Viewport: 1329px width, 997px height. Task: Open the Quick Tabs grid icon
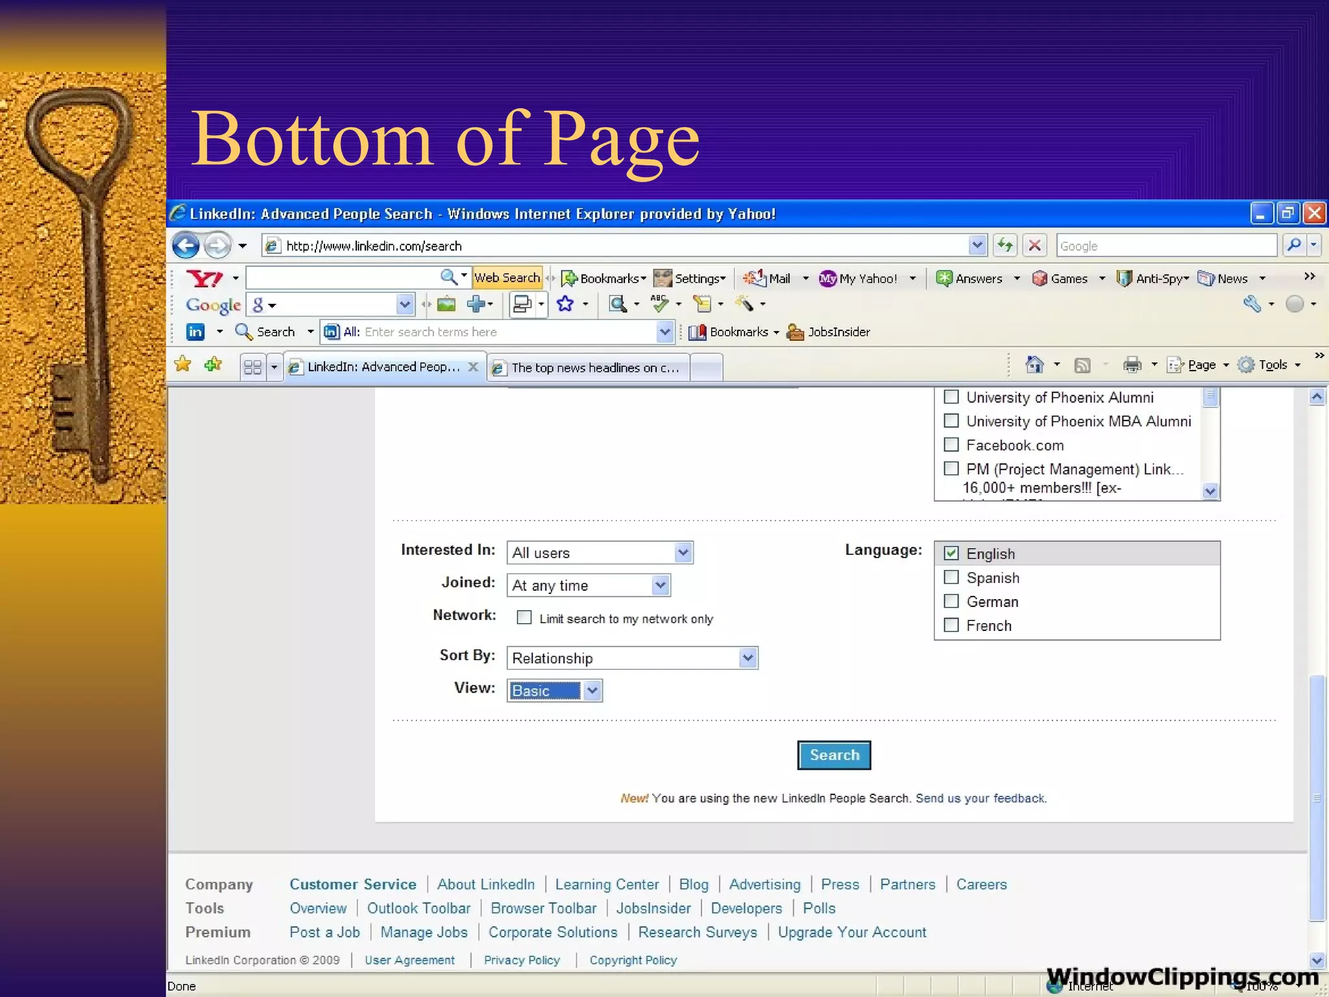coord(252,367)
